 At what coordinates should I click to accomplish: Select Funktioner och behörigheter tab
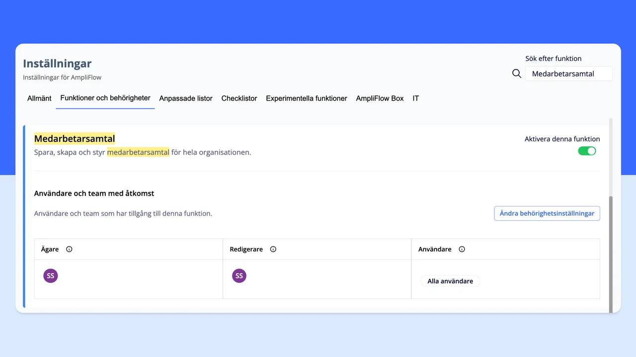click(x=105, y=98)
